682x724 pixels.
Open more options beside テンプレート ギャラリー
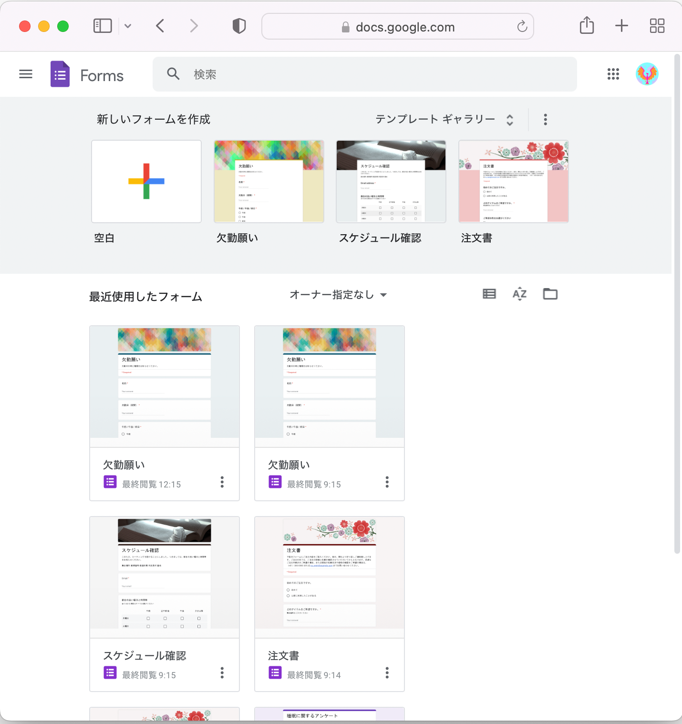point(546,119)
